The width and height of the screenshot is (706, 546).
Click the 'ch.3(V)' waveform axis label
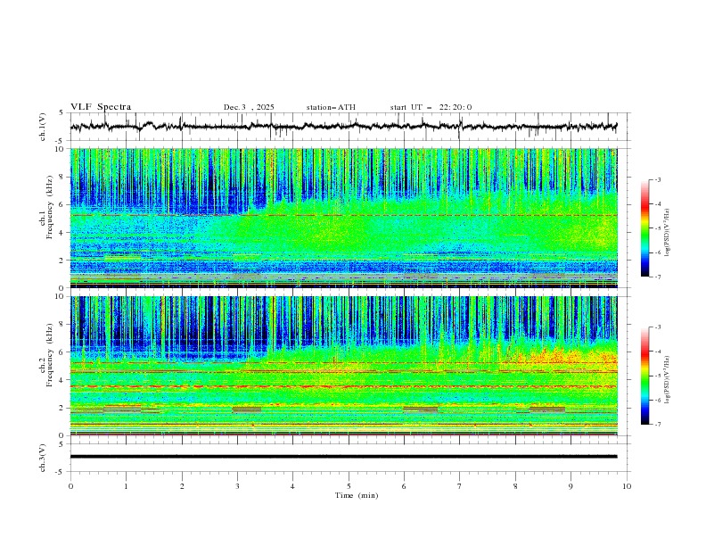coord(43,458)
